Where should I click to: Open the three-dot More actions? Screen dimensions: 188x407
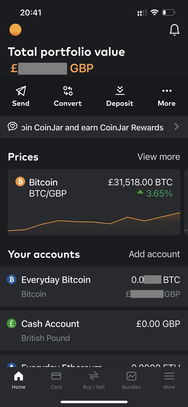(x=167, y=91)
